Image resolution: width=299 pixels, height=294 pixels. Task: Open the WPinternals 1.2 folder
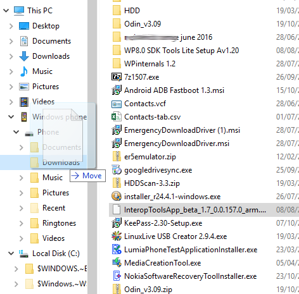[x=150, y=64]
